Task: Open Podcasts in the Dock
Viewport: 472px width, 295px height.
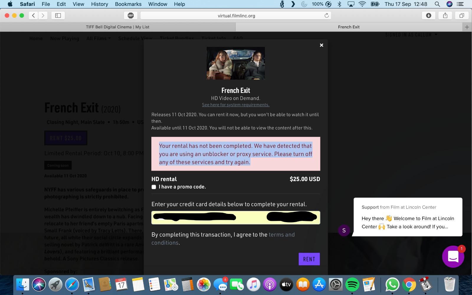Action: (x=270, y=285)
